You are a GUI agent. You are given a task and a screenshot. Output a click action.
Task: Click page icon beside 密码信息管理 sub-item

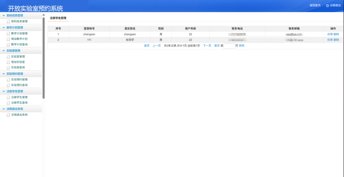pos(8,22)
